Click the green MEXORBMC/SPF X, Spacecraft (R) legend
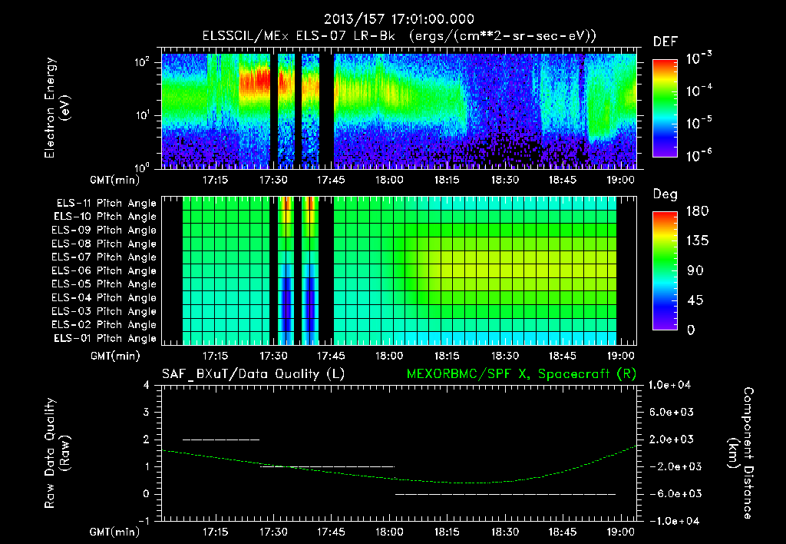Viewport: 786px width, 544px height. pyautogui.click(x=521, y=374)
